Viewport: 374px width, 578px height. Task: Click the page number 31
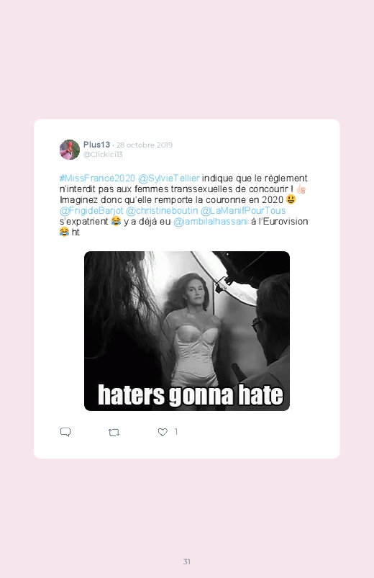[187, 561]
